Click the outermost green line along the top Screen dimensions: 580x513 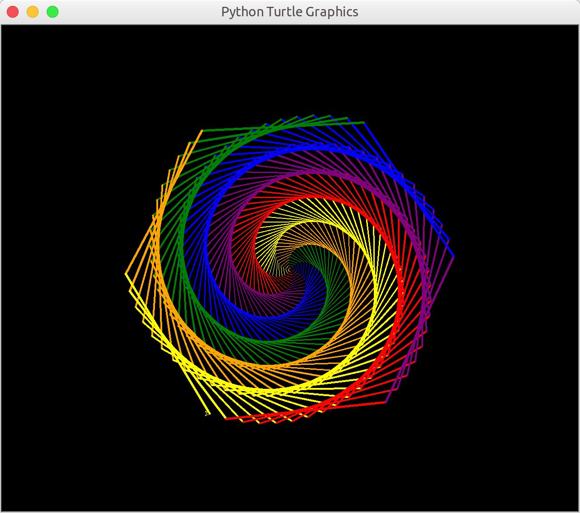click(283, 126)
